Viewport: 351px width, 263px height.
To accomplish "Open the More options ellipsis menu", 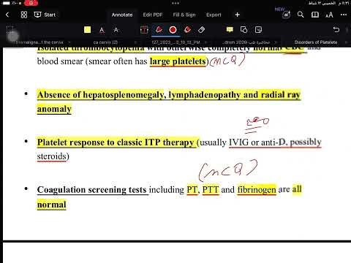I will [x=344, y=15].
